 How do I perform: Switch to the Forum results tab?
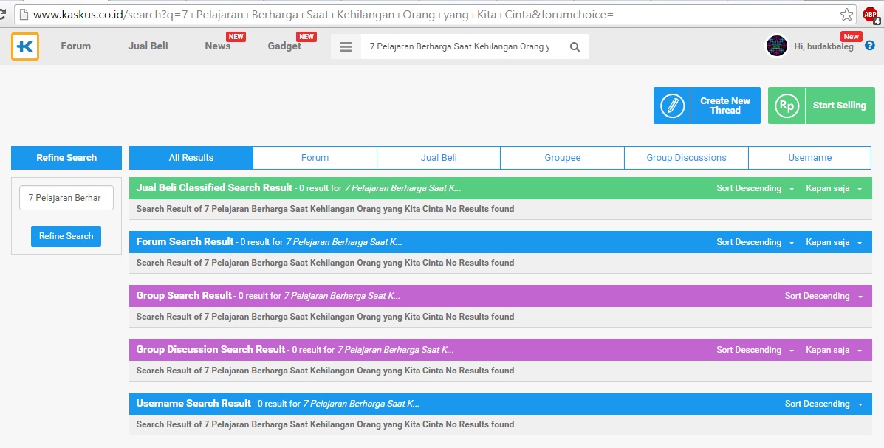(x=315, y=158)
